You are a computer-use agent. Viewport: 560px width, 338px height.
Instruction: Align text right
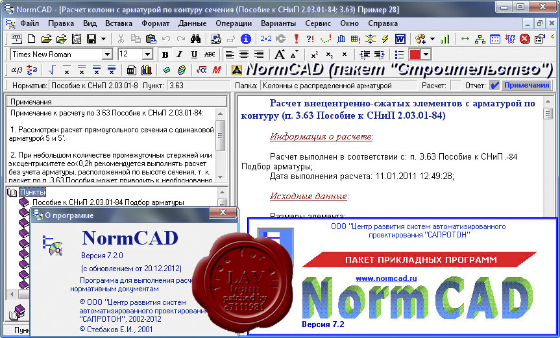pos(258,54)
